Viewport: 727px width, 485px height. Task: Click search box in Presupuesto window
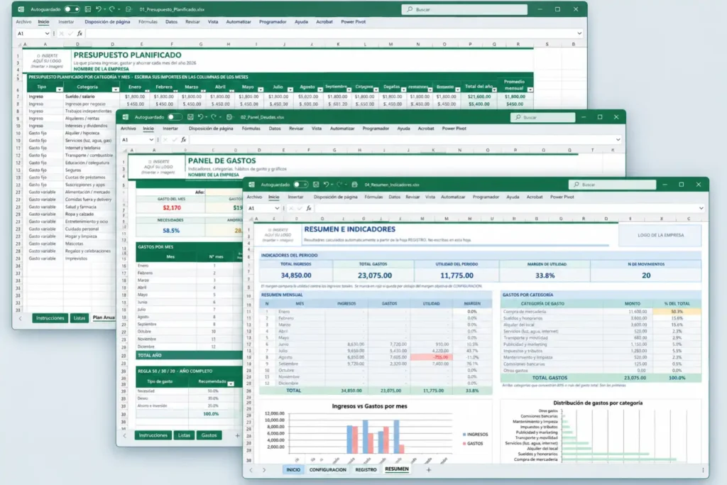[x=464, y=9]
